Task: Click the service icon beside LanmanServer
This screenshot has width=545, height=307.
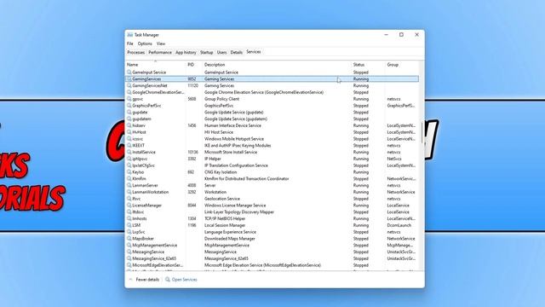Action: click(129, 185)
